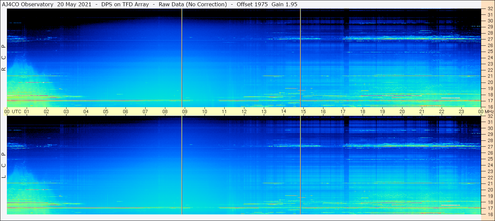
Task: Select hour 03 on the time axis
Action: coord(66,111)
